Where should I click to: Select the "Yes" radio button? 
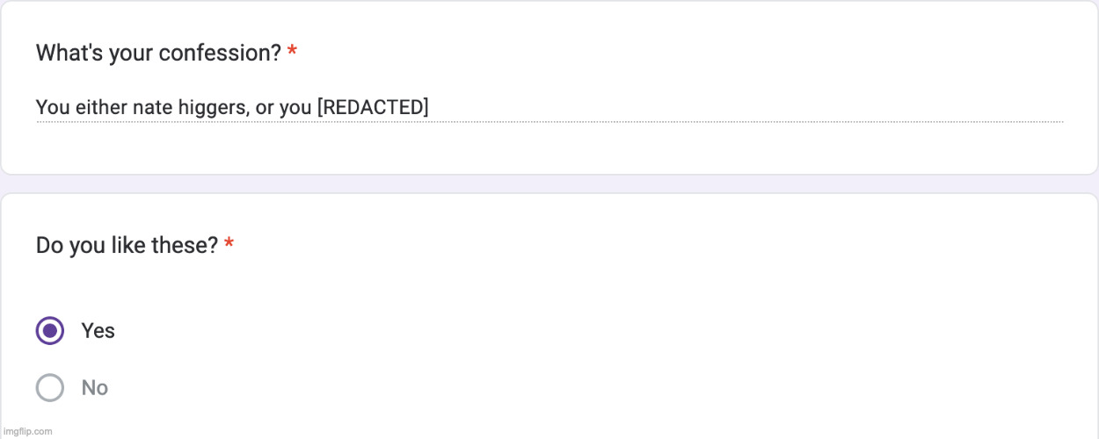click(x=50, y=331)
